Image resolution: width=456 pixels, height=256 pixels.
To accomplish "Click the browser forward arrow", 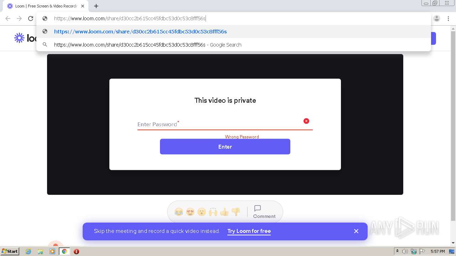I will 19,18.
